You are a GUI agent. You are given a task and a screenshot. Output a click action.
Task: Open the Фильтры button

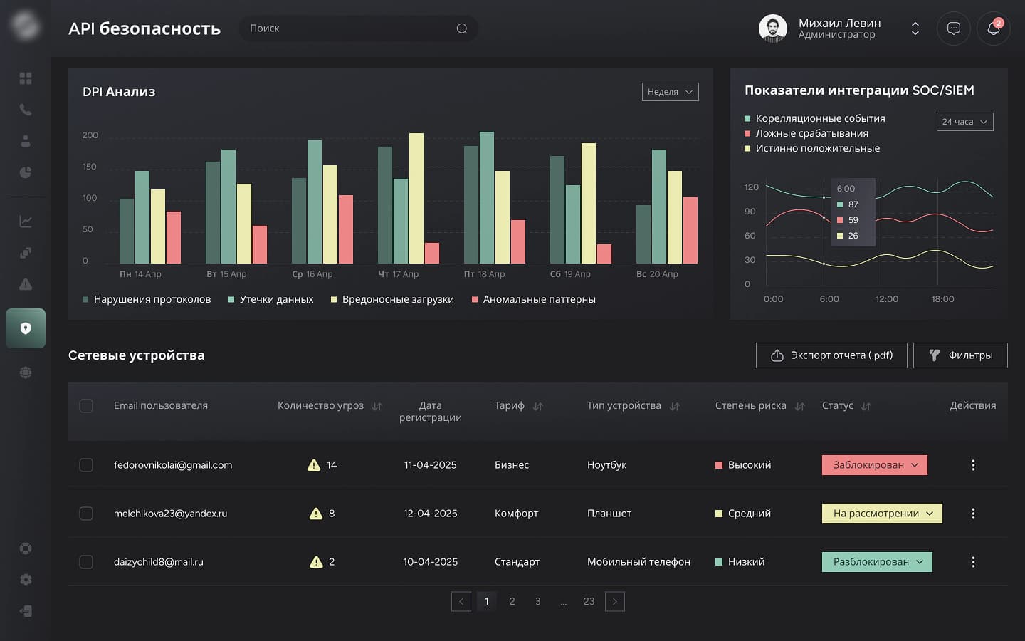tap(960, 355)
